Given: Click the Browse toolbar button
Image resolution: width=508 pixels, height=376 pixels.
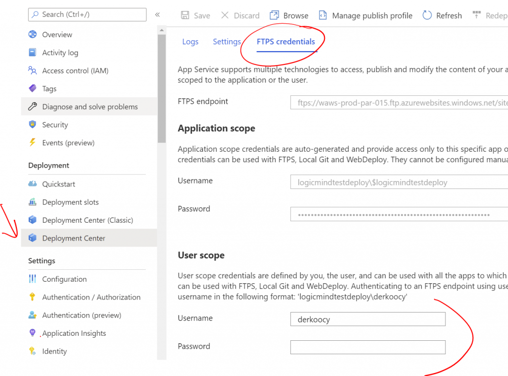Looking at the screenshot, I should point(289,15).
